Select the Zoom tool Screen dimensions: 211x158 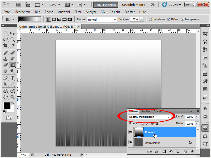point(12,97)
